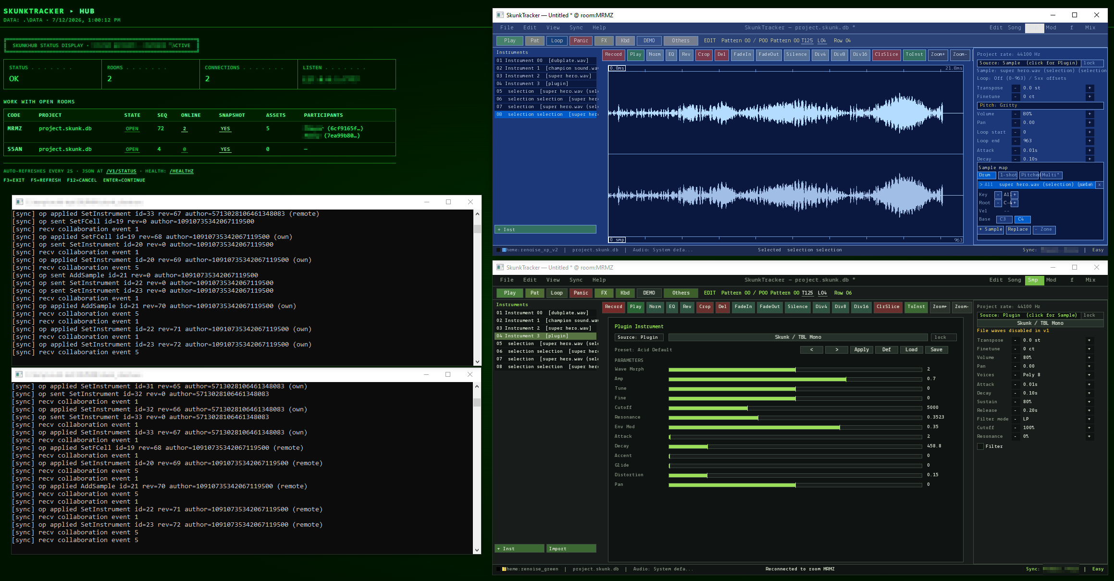Toggle Loop playback in blue tracker

[x=557, y=41]
